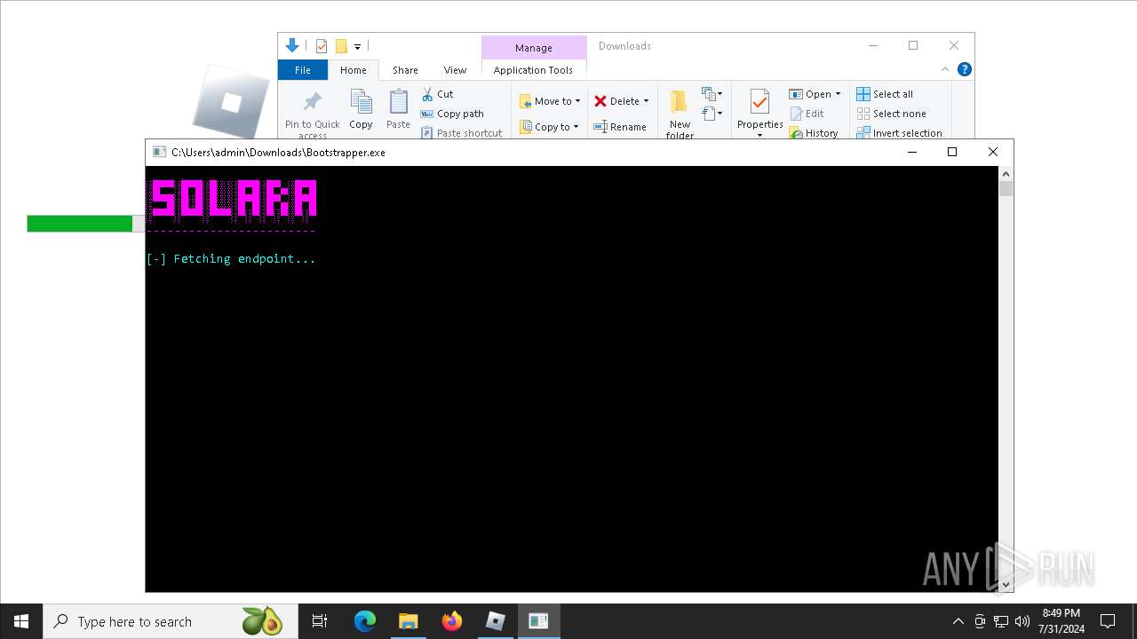Close the Bootstrapper.exe console window

pos(993,152)
